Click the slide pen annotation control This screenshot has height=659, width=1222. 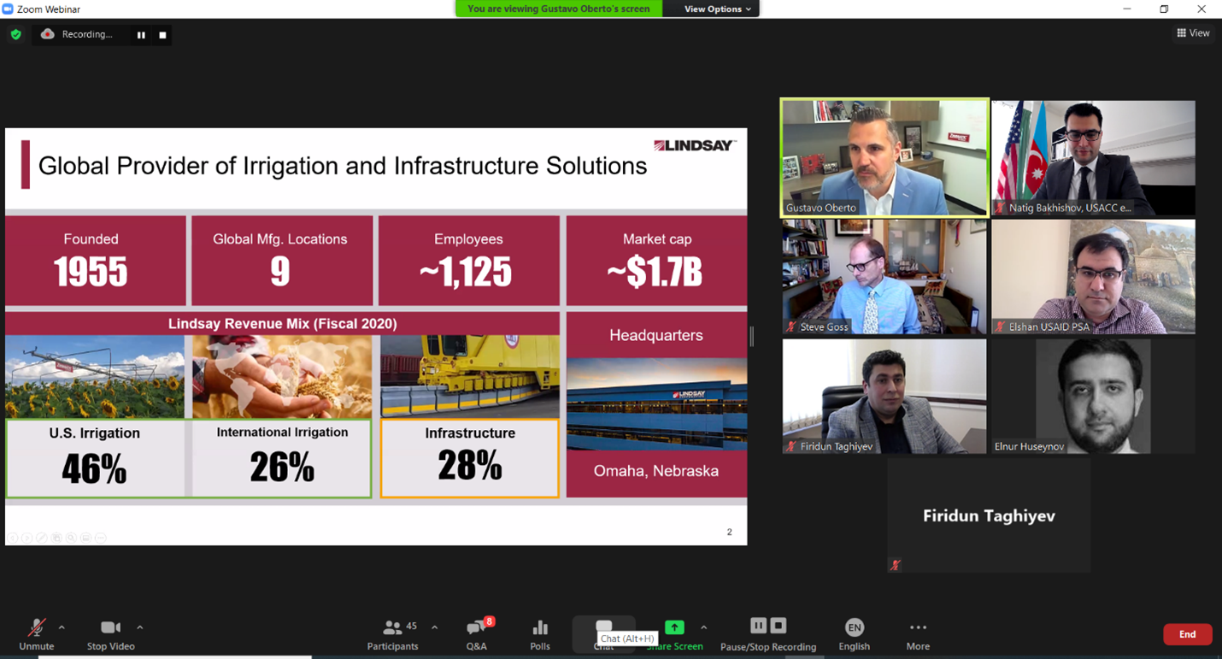click(42, 538)
